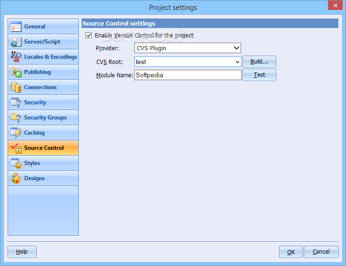Select the Source Control tab
Screen dimensions: 346x266
coord(43,148)
